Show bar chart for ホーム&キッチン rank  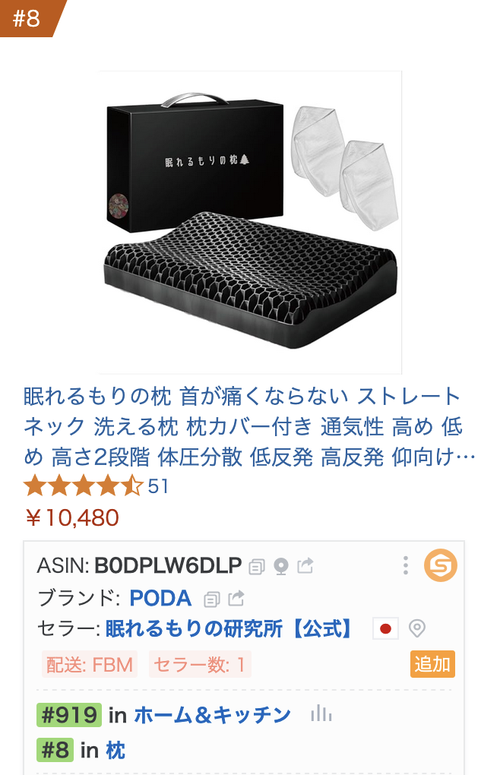[321, 713]
